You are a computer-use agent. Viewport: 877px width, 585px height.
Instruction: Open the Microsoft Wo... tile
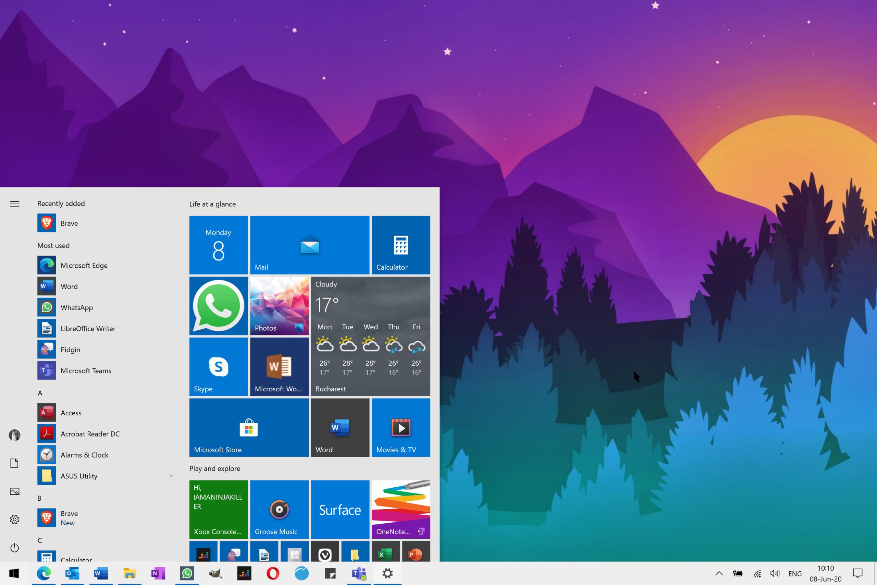tap(279, 366)
